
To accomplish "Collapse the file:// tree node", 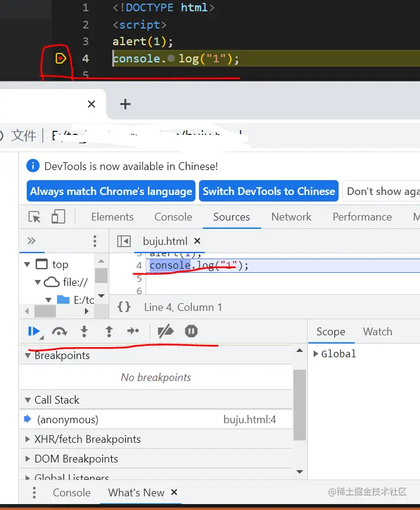I will click(38, 282).
